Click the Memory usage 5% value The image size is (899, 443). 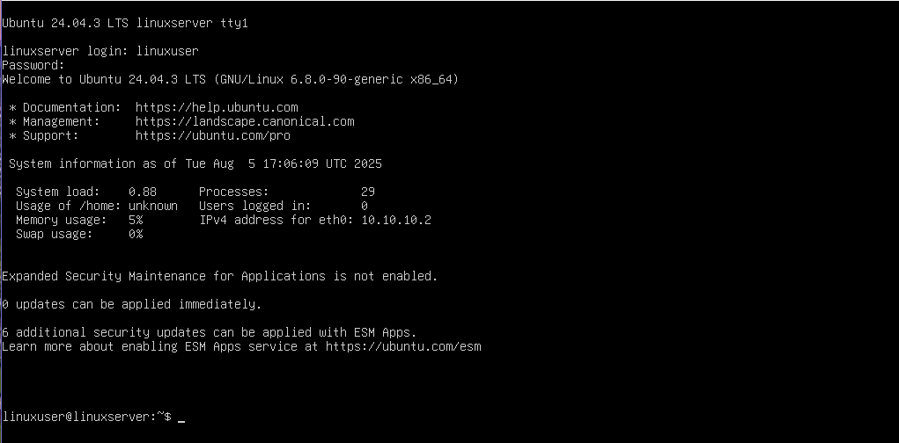136,220
